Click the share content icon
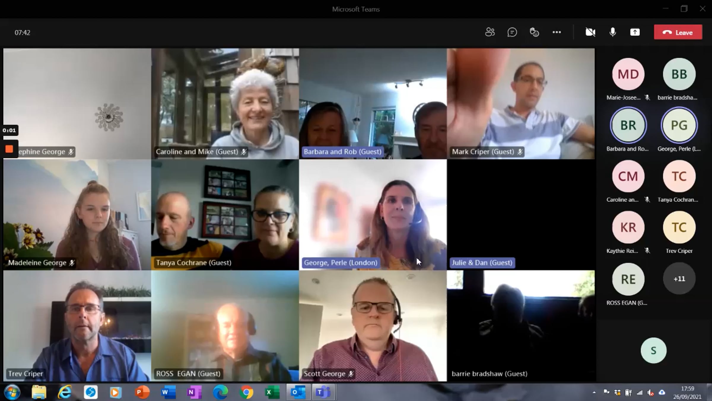 pyautogui.click(x=635, y=32)
